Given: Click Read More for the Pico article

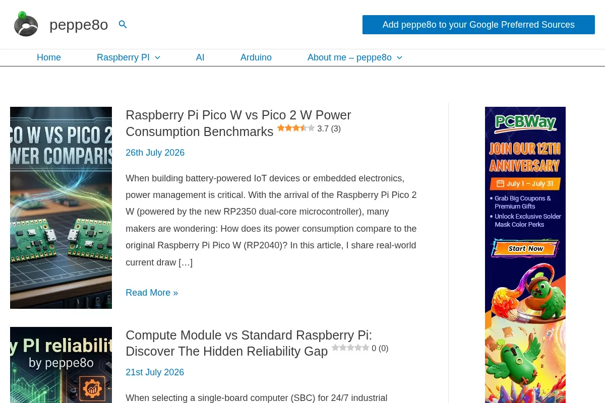Looking at the screenshot, I should (x=152, y=293).
